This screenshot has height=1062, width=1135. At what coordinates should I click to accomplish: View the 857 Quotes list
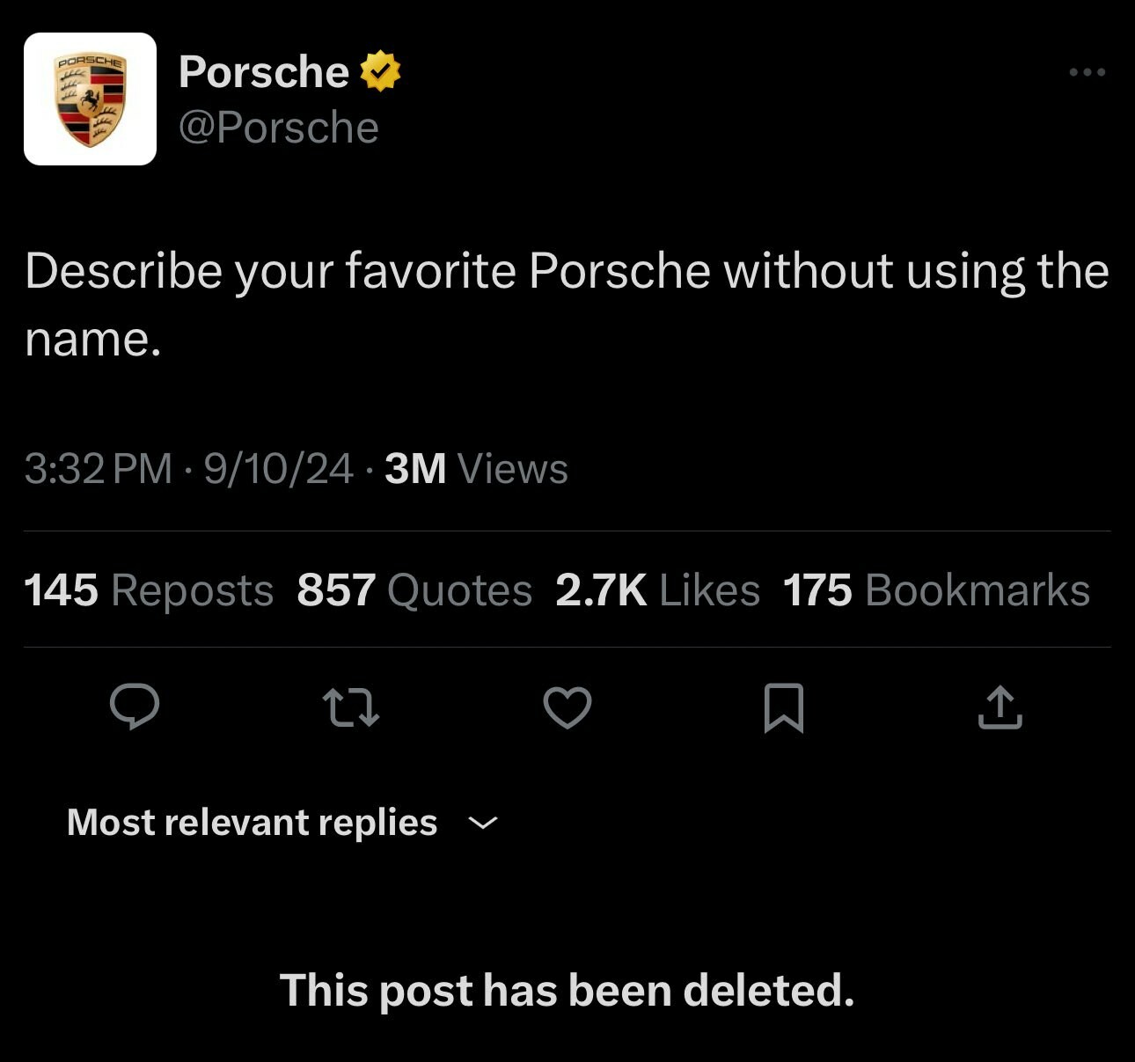click(x=414, y=590)
